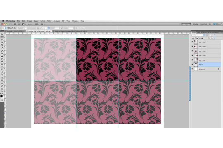Open the Layer menu
This screenshot has height=148, width=223.
coord(36,21)
